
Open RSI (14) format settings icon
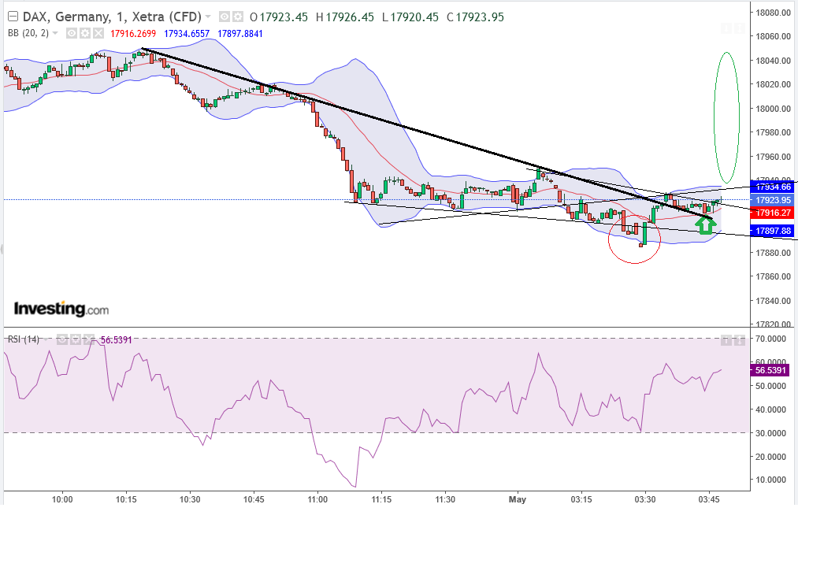74,339
